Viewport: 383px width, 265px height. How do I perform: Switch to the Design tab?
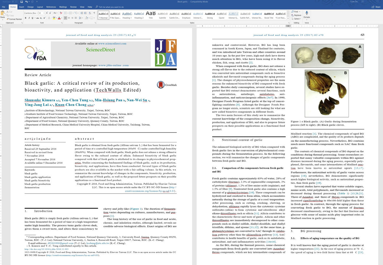[30, 7]
